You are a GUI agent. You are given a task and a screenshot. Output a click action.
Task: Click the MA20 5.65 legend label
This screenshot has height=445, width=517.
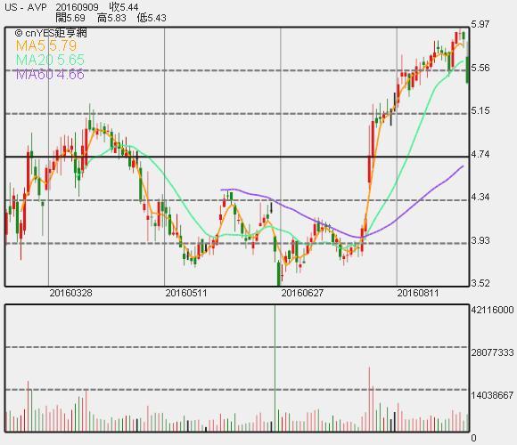coord(50,60)
